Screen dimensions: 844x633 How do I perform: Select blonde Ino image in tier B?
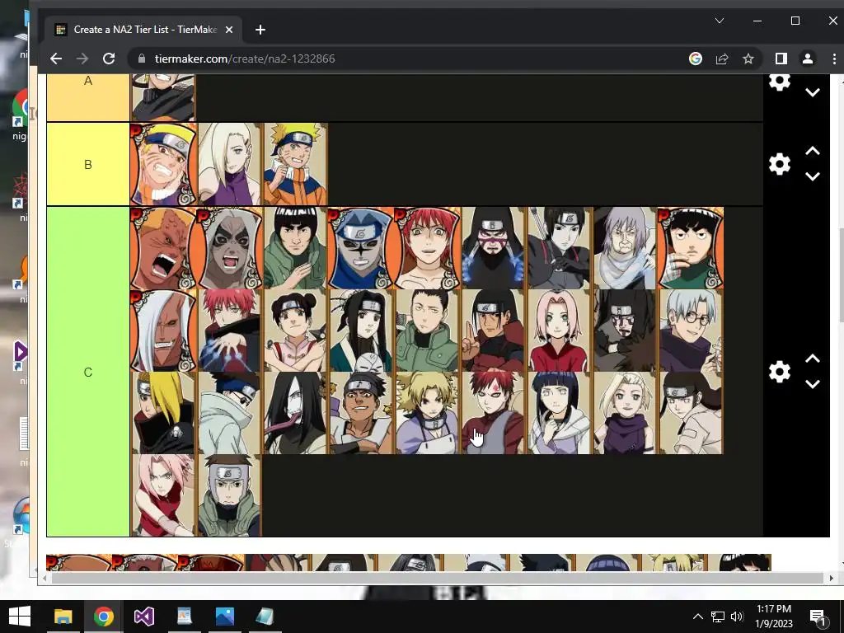point(230,164)
